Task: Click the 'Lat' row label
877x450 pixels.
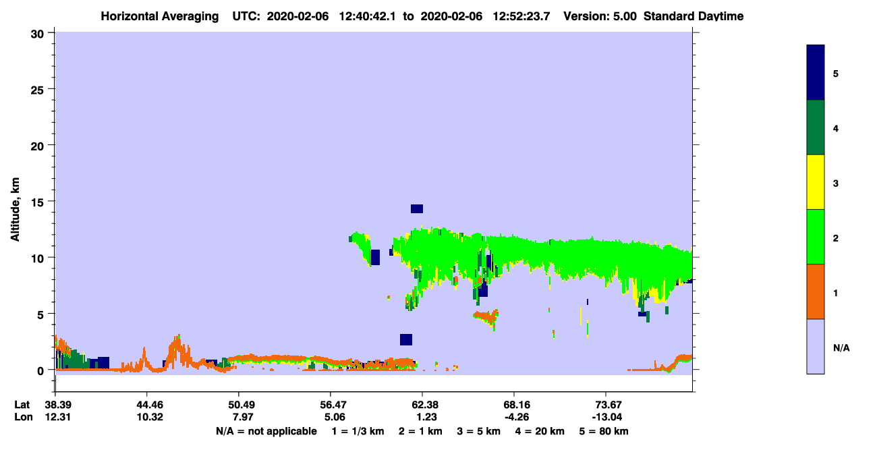Action: pyautogui.click(x=22, y=405)
